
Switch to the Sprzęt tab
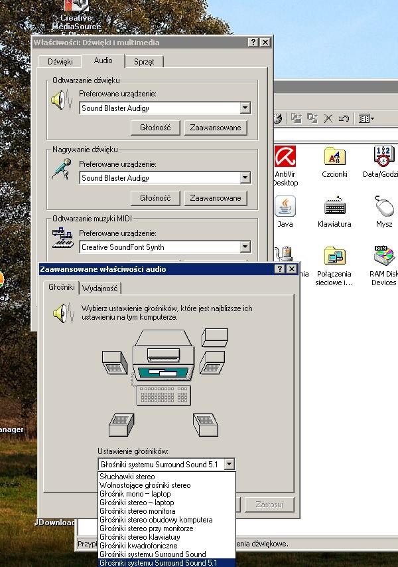click(144, 61)
